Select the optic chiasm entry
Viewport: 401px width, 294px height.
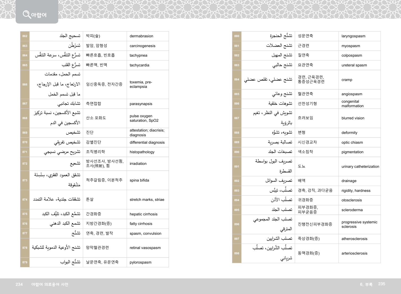click(352, 143)
